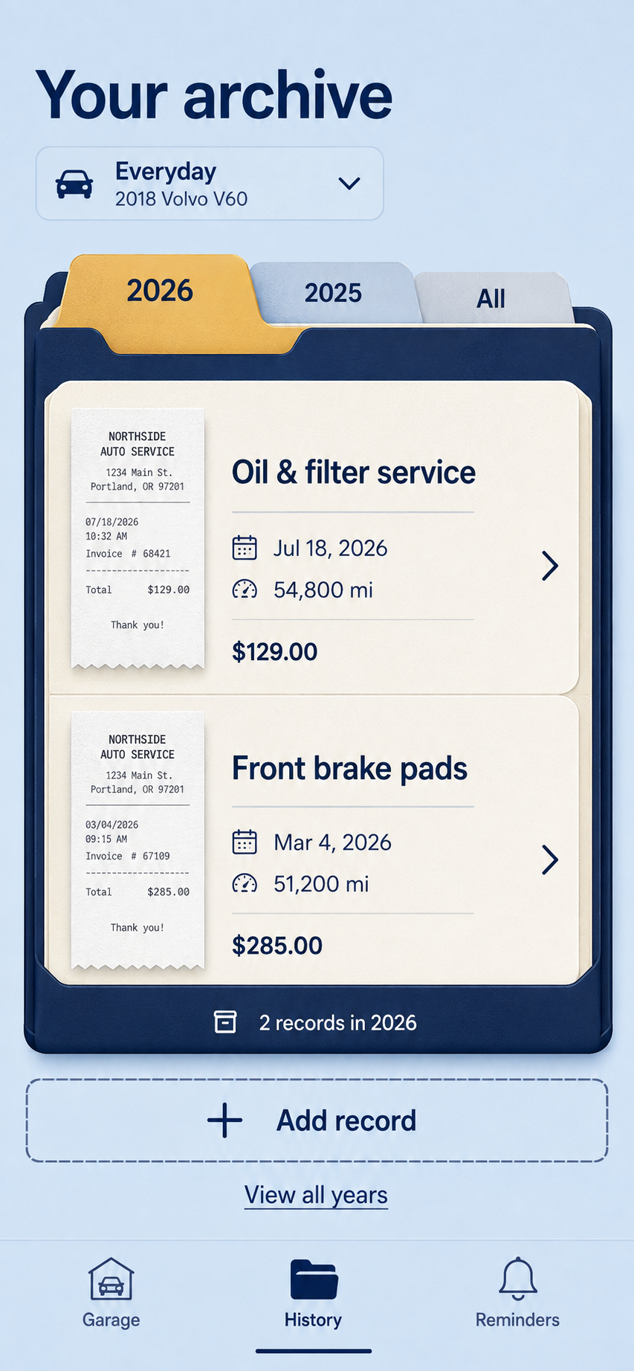Viewport: 634px width, 1371px height.
Task: Open Front brake pads details chevron
Action: pos(550,859)
